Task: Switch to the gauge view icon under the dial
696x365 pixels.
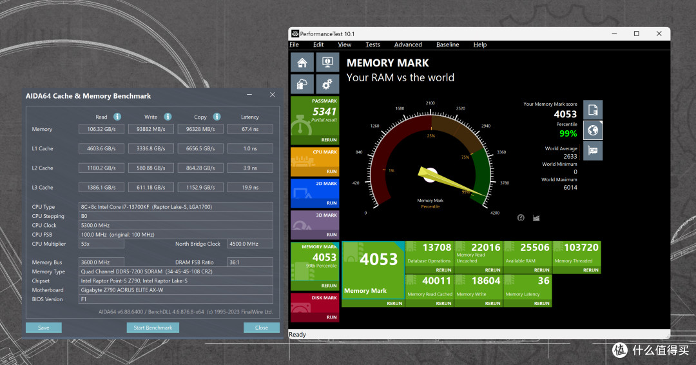Action: (x=521, y=217)
